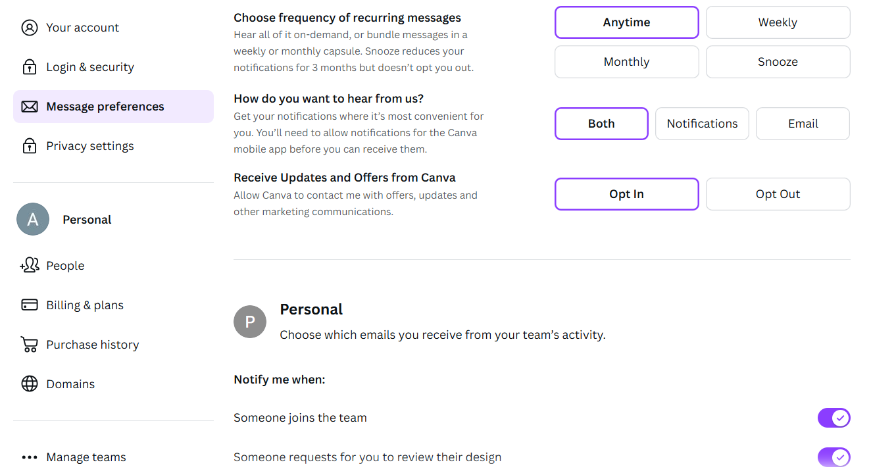The width and height of the screenshot is (896, 475).
Task: Click the People add-member icon
Action: coord(30,266)
